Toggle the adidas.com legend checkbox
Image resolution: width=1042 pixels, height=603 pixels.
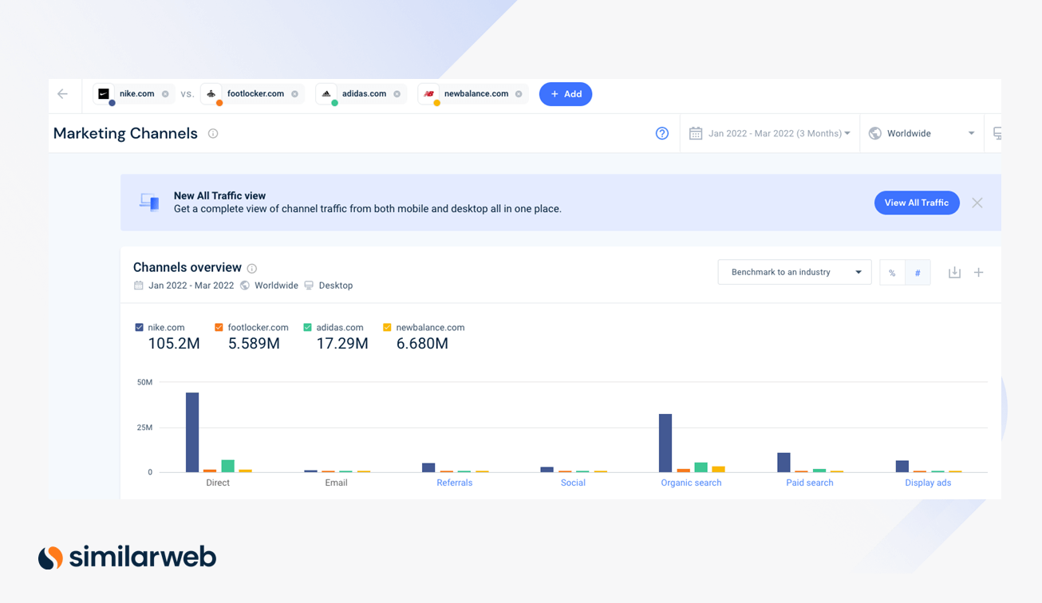click(x=308, y=328)
